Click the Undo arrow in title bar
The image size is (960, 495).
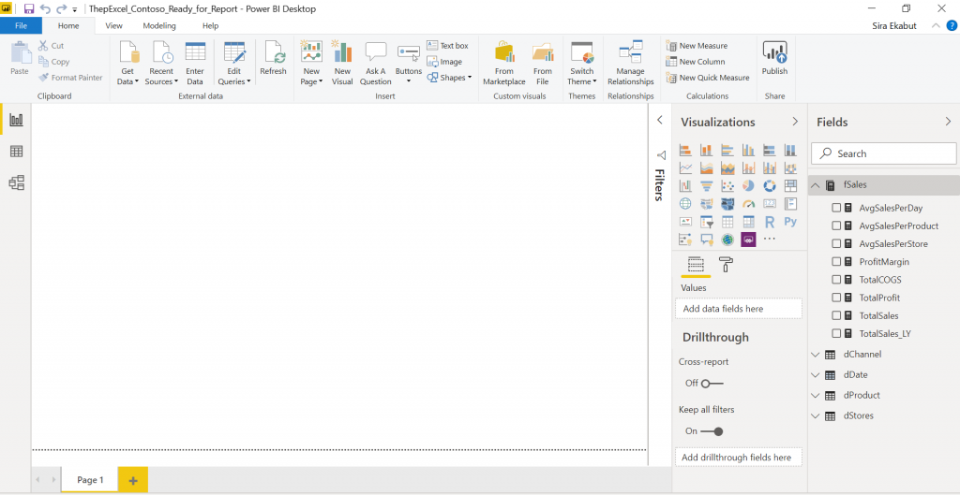click(45, 8)
